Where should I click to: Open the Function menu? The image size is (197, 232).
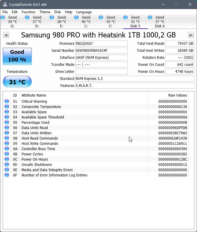coord(28,12)
